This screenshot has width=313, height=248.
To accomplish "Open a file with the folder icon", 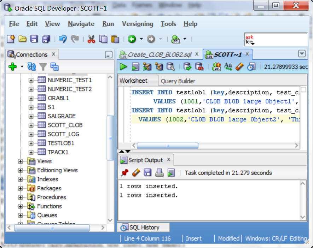I will tap(23, 39).
